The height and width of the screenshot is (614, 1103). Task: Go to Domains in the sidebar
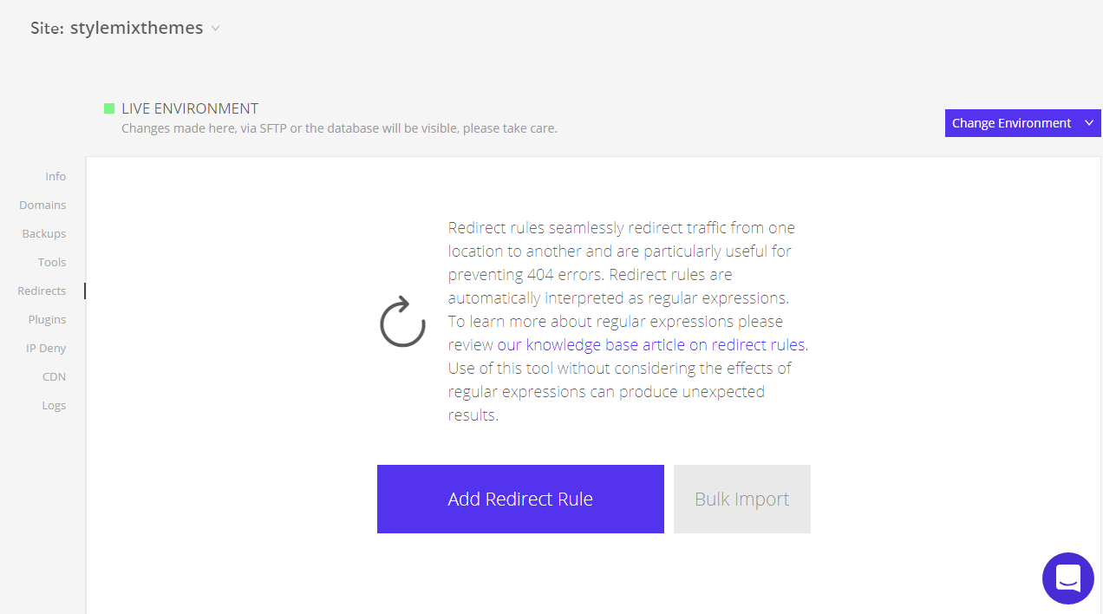[42, 205]
